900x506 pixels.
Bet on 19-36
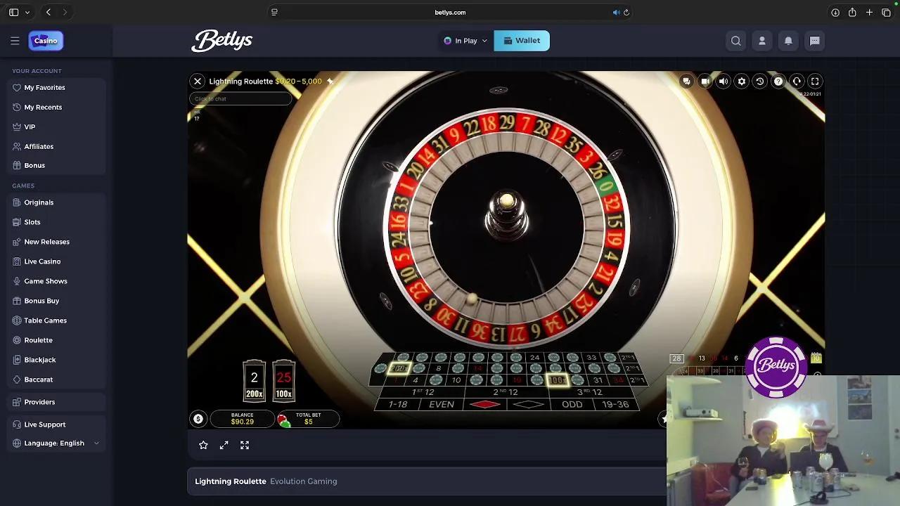click(615, 405)
